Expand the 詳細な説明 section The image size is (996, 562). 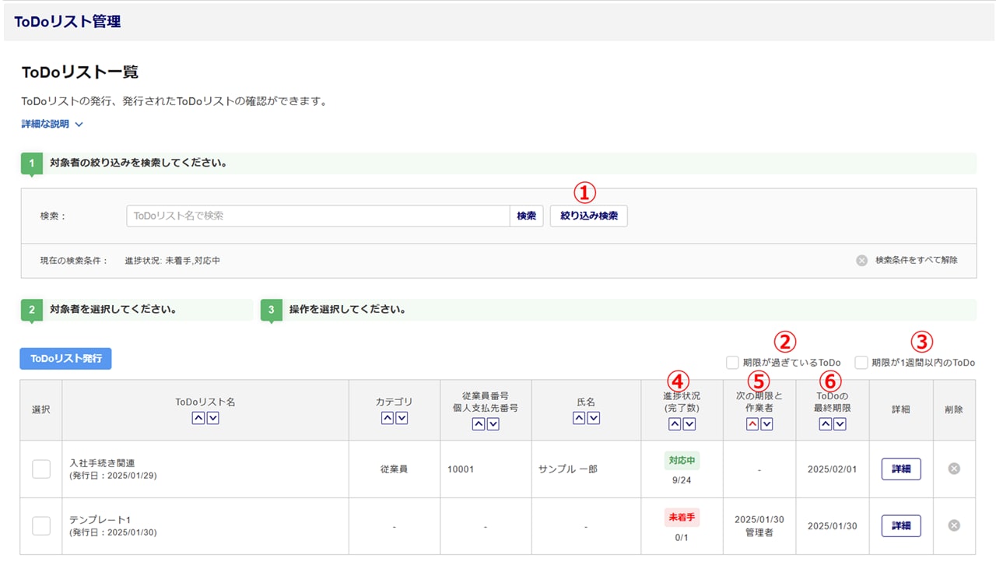(x=52, y=124)
